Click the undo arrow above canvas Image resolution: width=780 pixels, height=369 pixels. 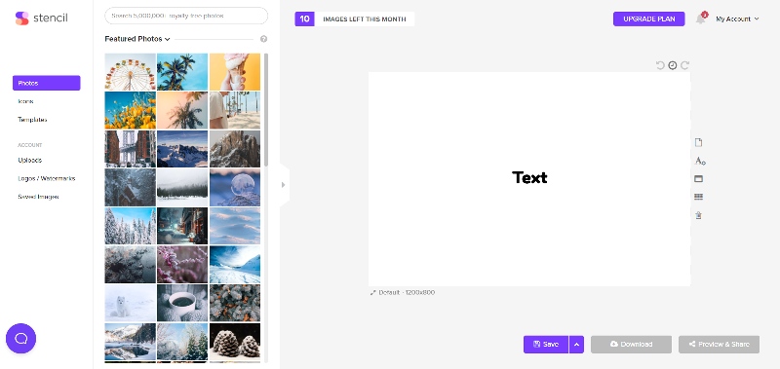tap(660, 65)
